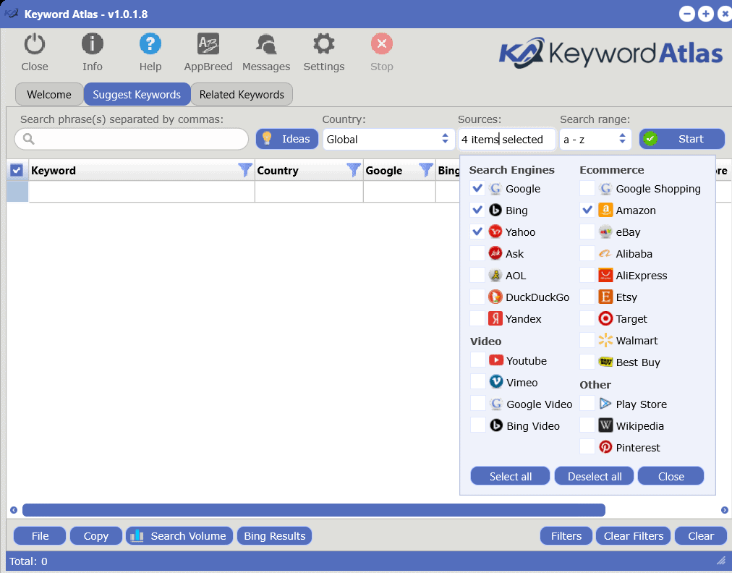Enable the Youtube source checkbox
This screenshot has width=732, height=573.
point(477,360)
